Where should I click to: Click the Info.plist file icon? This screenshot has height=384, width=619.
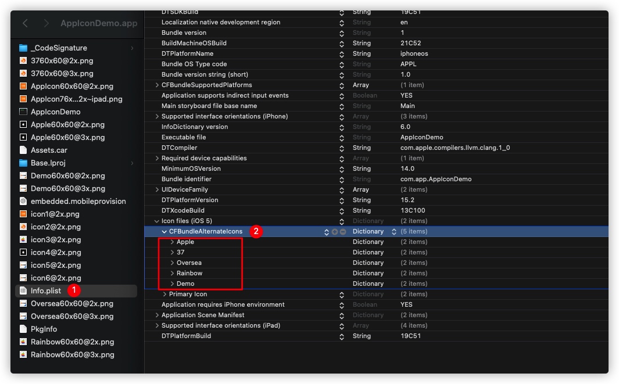tap(23, 291)
